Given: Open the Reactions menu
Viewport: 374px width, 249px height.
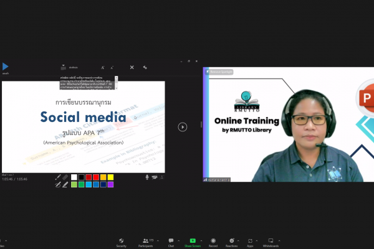Looking at the screenshot, I should (231, 243).
